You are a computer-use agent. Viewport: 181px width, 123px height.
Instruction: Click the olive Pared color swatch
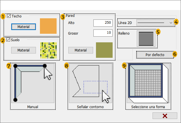[x=104, y=50]
